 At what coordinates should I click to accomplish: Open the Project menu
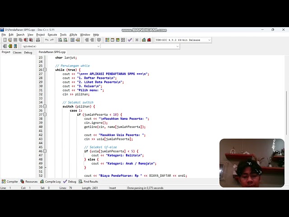(40, 35)
